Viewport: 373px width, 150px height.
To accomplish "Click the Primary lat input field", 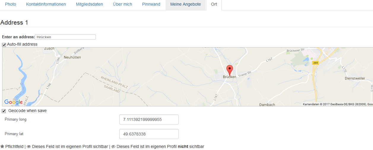I will tap(149, 134).
